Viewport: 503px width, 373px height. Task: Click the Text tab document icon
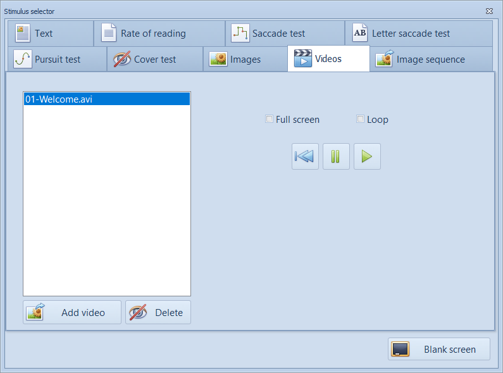point(23,33)
